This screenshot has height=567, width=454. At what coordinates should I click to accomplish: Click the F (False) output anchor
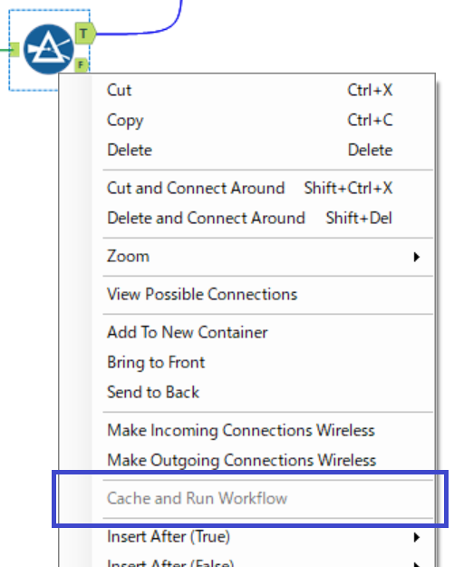(82, 65)
